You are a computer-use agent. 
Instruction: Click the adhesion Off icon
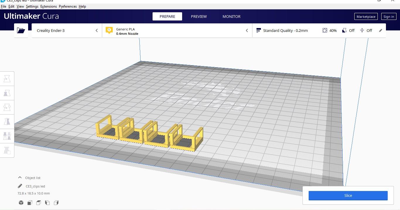click(362, 30)
